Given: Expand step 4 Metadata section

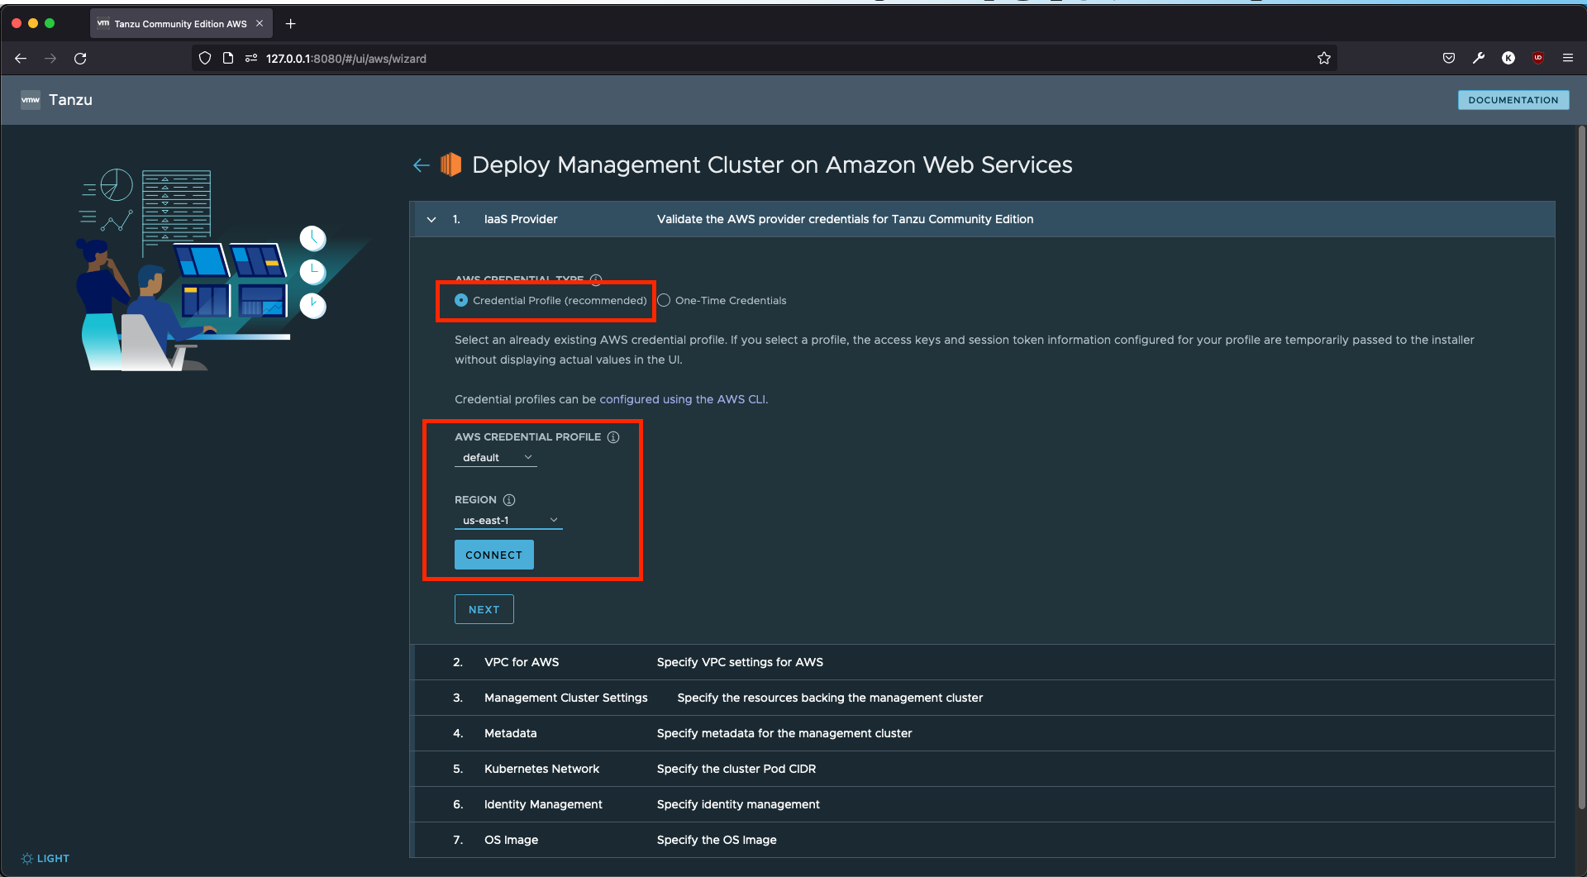Looking at the screenshot, I should (x=982, y=733).
